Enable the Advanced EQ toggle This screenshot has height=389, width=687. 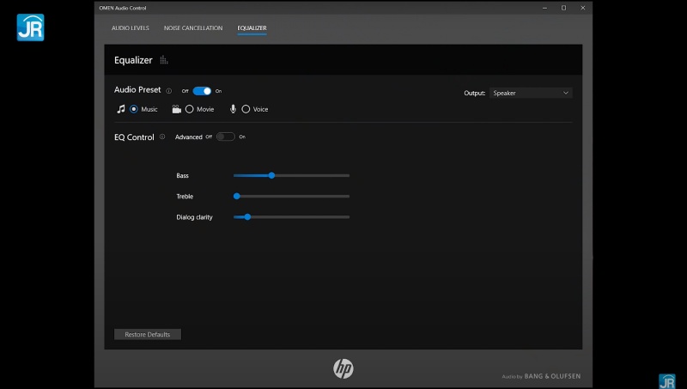[225, 137]
